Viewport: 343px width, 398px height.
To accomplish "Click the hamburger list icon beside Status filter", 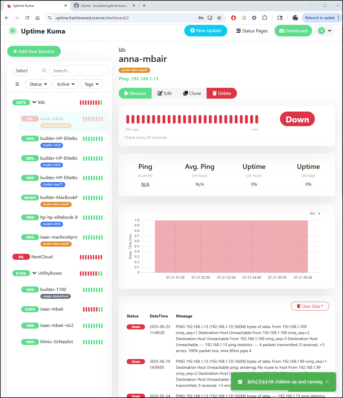I will tap(17, 84).
